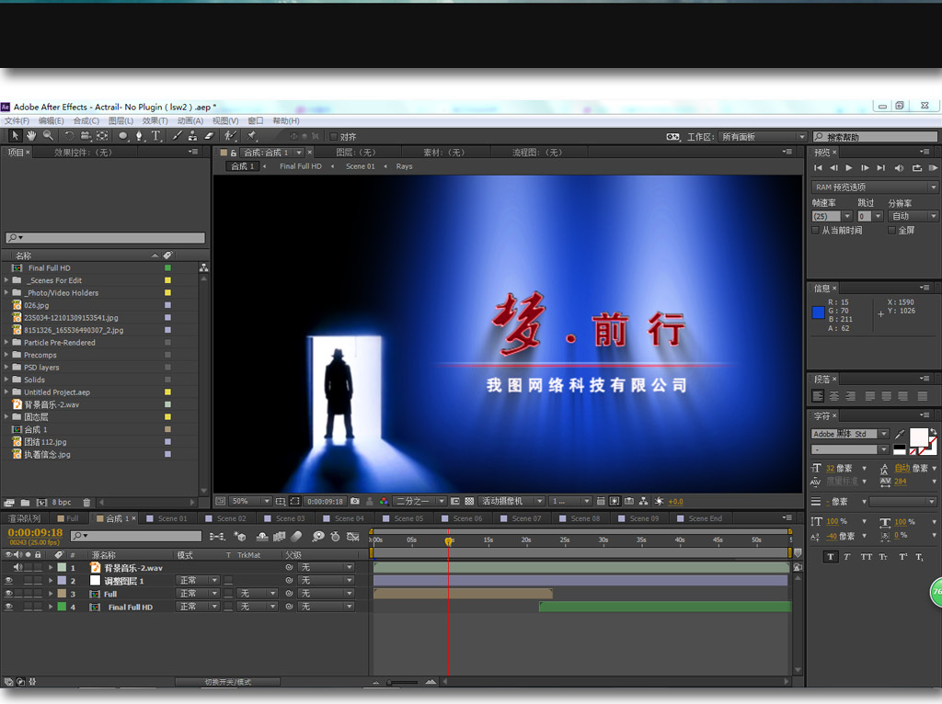Enable the 对齐 snapping checkbox

(x=334, y=137)
